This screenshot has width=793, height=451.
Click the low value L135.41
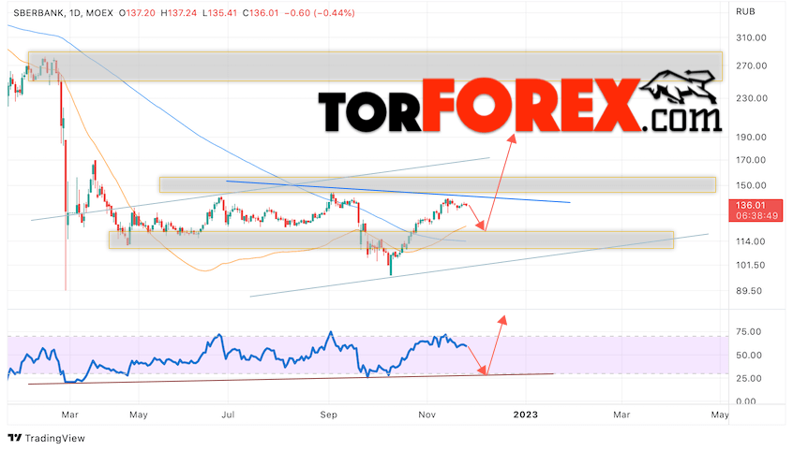point(219,12)
